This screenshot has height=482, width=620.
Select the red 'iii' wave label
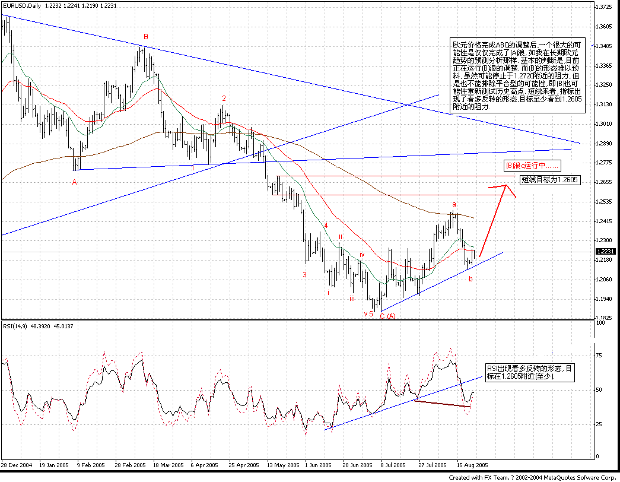(x=352, y=299)
